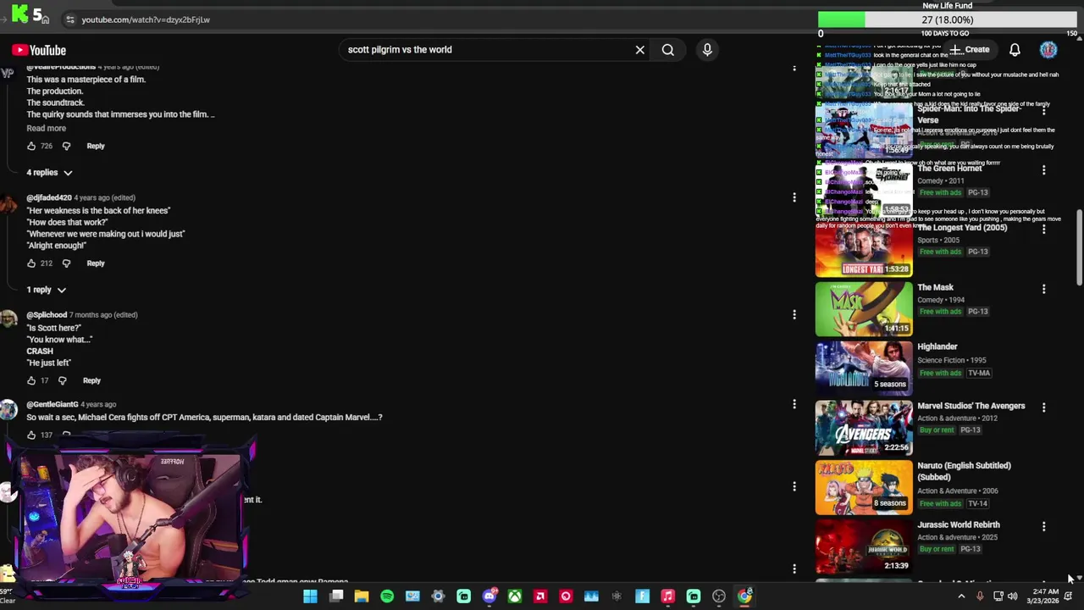Dislike the @Splichood comment
Screen dimensions: 1084x610
pos(62,380)
